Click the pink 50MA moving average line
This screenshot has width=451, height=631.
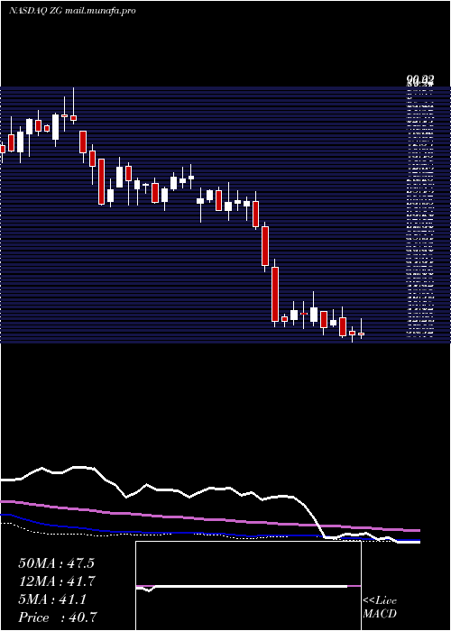tap(209, 519)
